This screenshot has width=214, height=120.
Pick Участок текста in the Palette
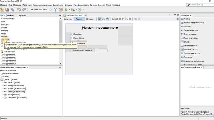189,50
